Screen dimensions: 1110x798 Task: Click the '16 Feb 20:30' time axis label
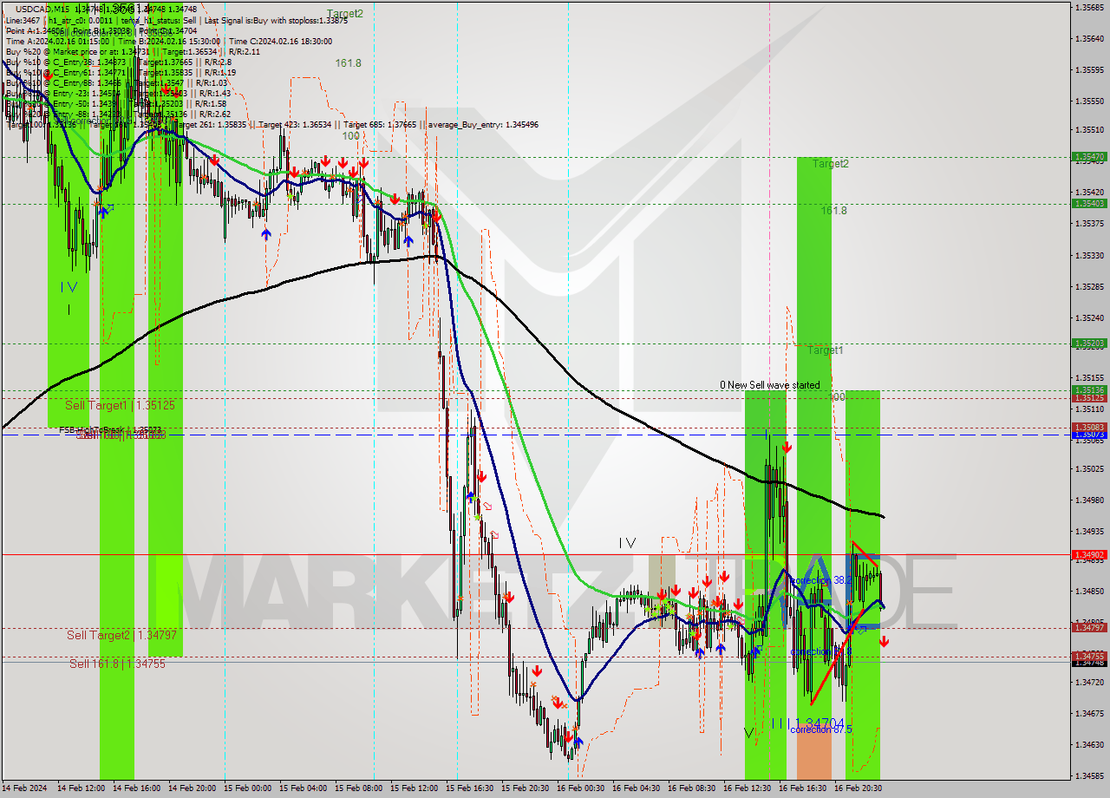[x=859, y=788]
